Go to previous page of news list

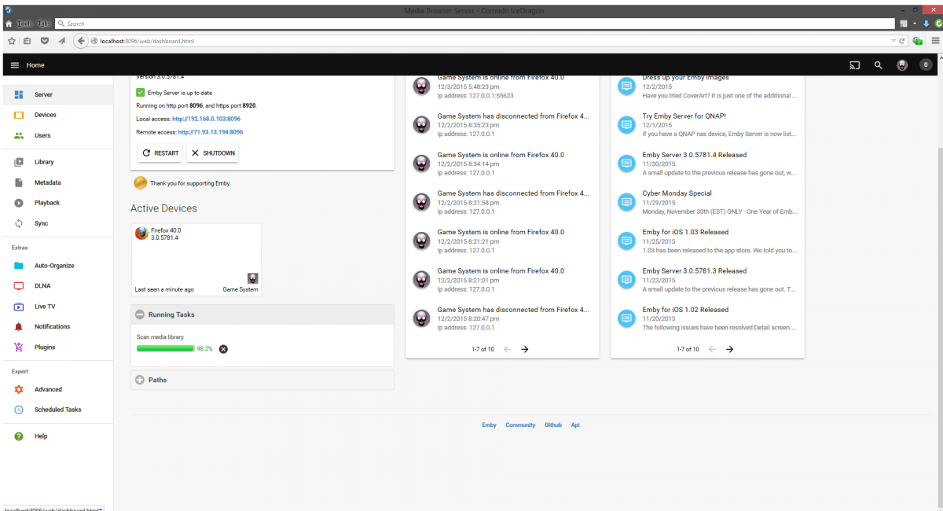coord(712,349)
